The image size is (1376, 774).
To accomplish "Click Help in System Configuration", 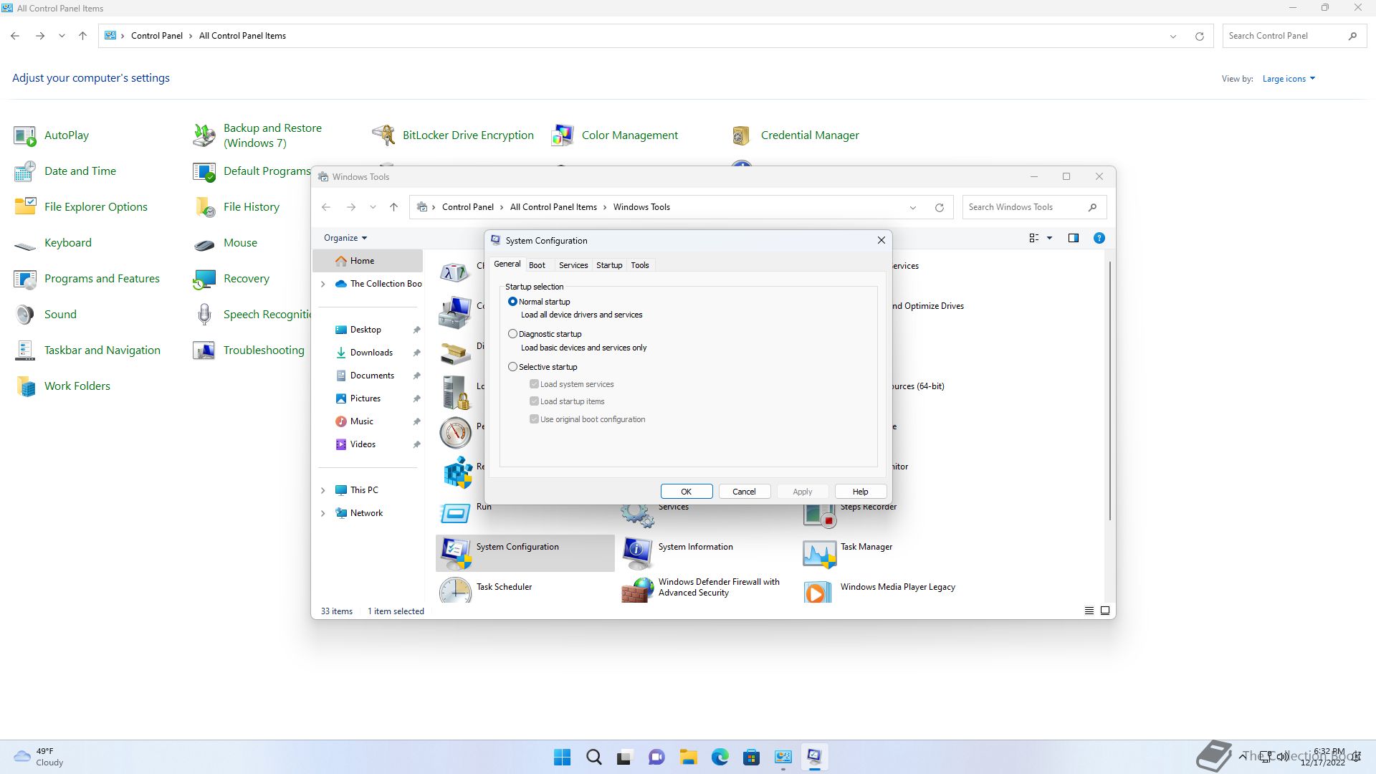I will click(x=861, y=492).
